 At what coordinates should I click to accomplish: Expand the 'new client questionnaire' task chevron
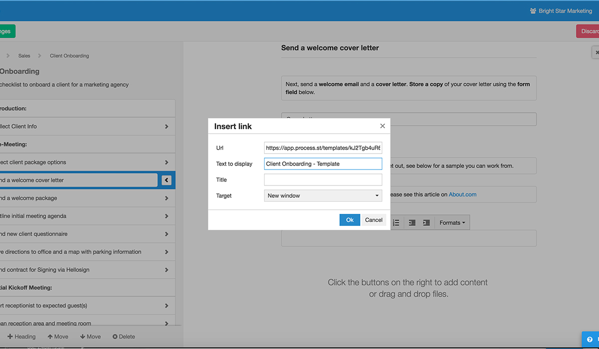[167, 234]
